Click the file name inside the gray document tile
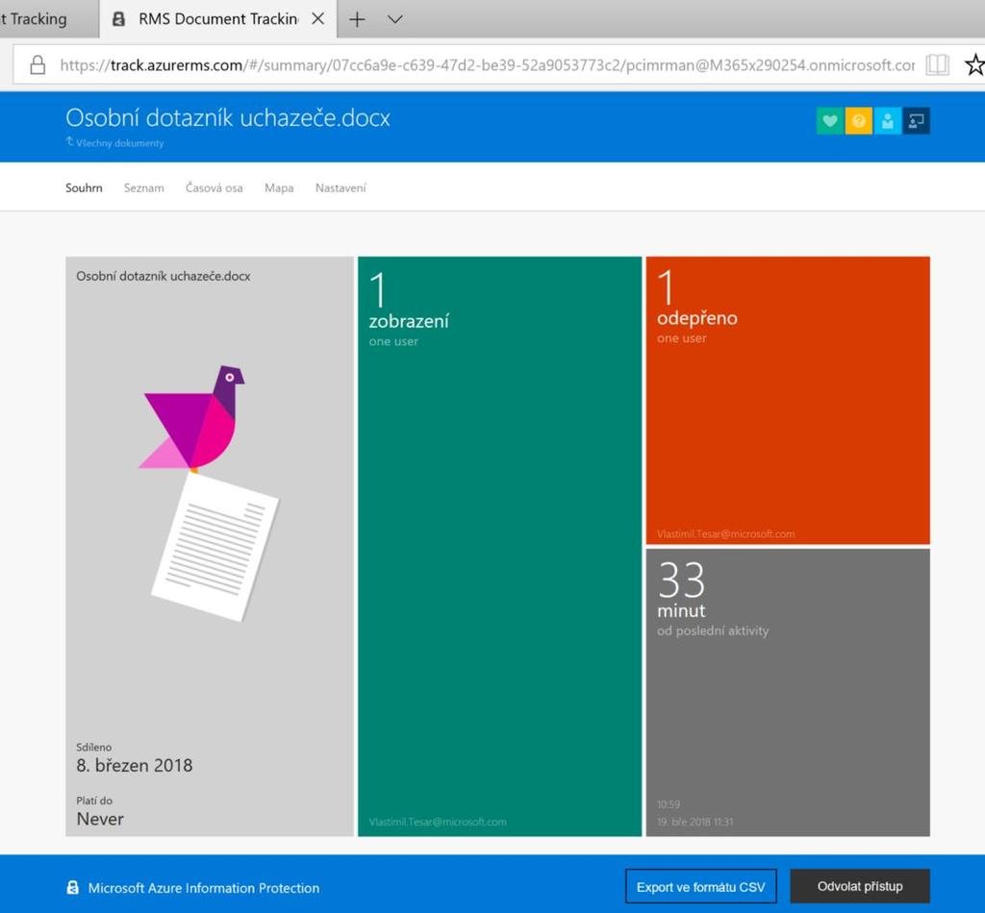 (x=164, y=276)
